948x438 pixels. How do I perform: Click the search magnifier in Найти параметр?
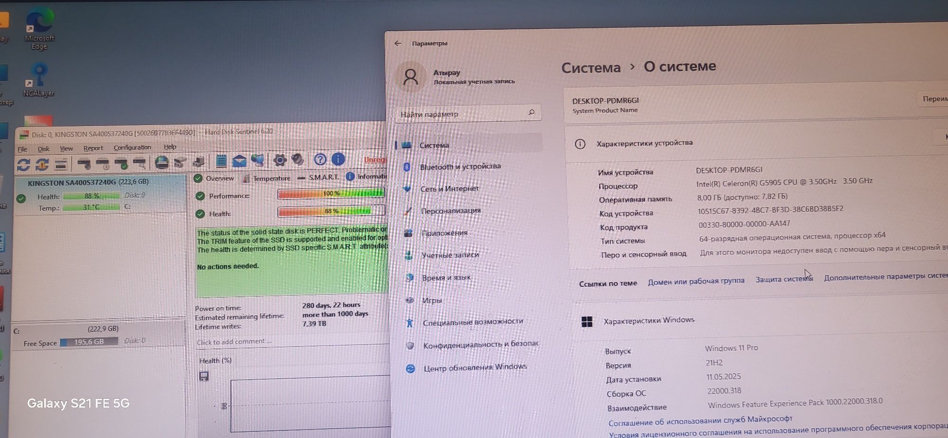(531, 112)
